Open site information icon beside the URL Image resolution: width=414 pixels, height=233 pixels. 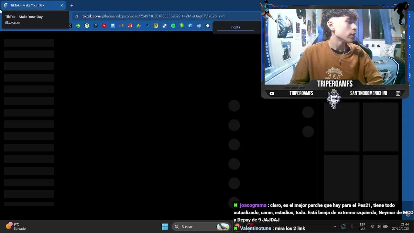pyautogui.click(x=76, y=16)
